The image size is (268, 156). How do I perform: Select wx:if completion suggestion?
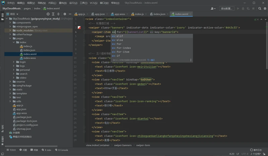[x=152, y=56]
